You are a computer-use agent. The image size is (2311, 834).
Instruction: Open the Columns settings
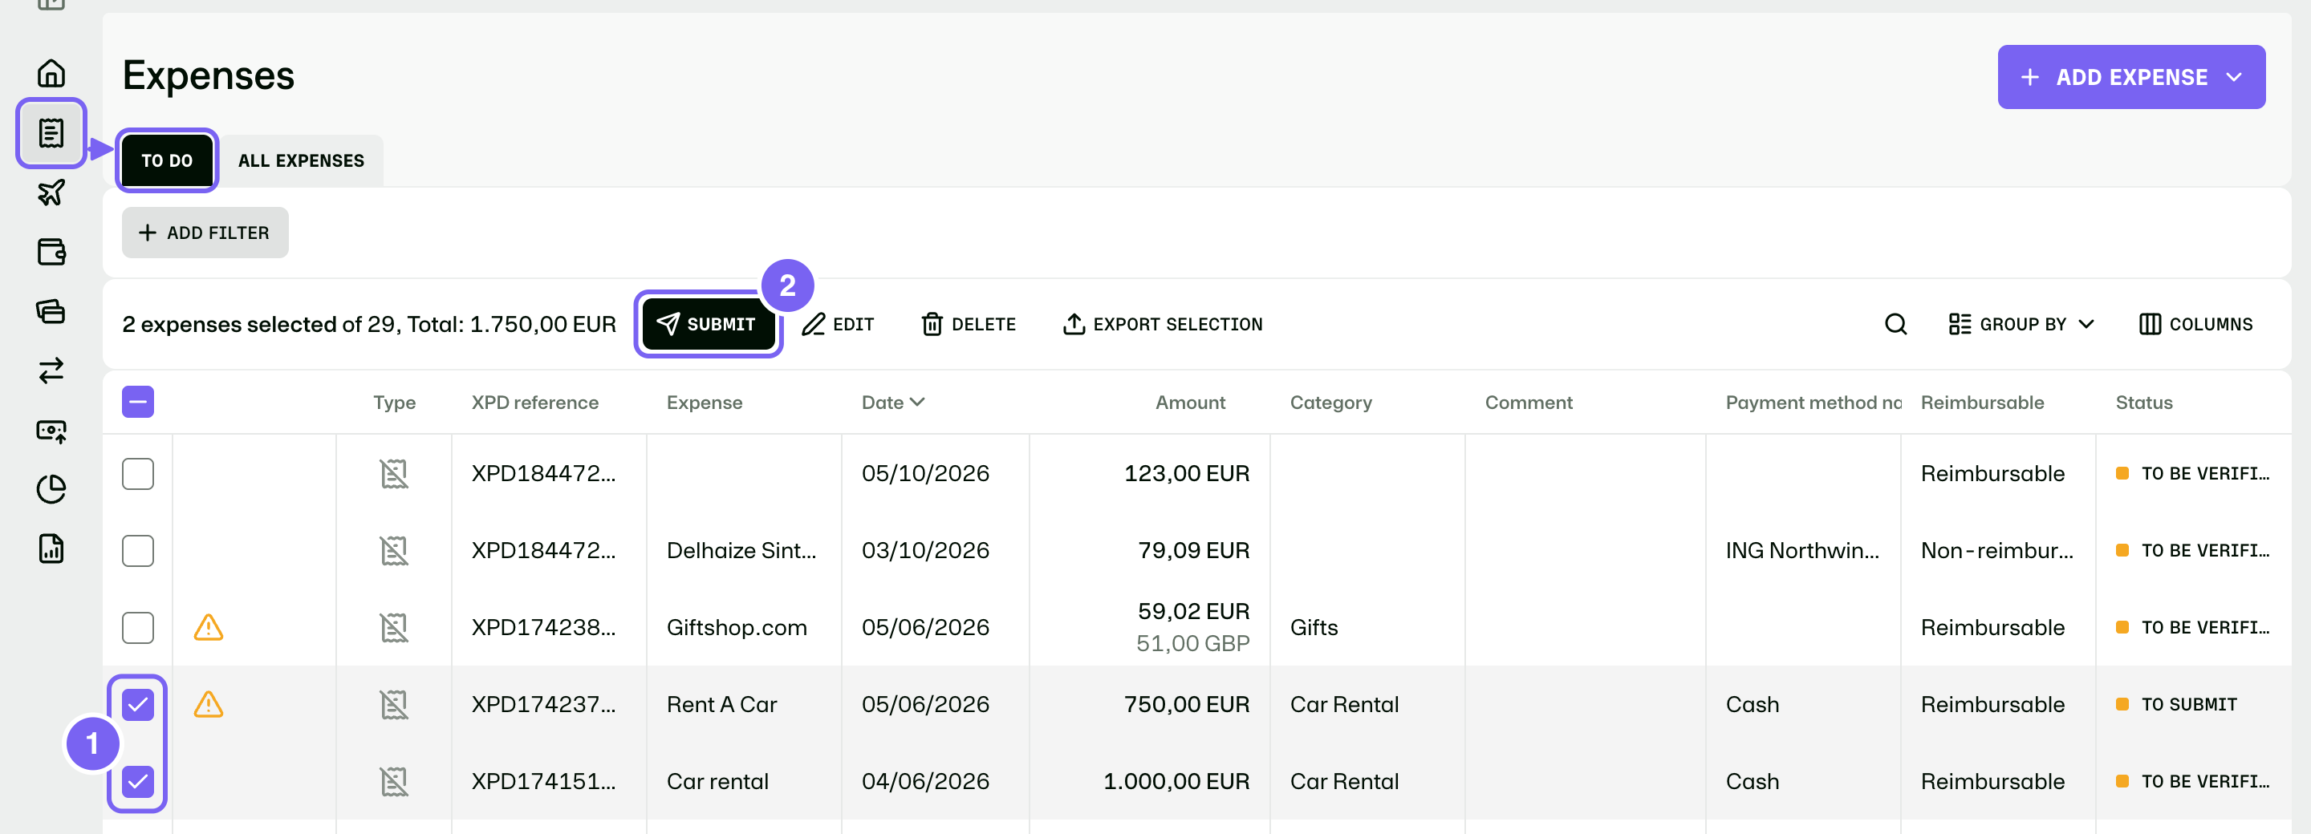[2195, 324]
